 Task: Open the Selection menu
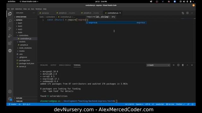click(19, 9)
